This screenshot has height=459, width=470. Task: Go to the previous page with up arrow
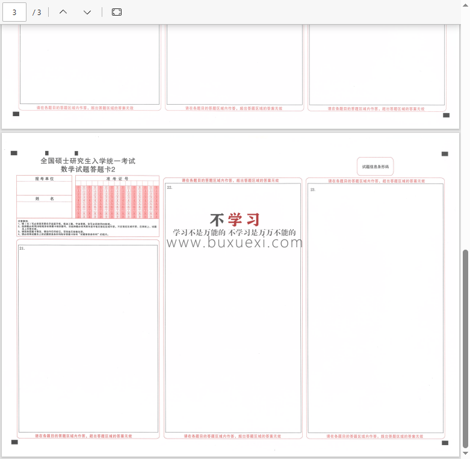coord(63,12)
